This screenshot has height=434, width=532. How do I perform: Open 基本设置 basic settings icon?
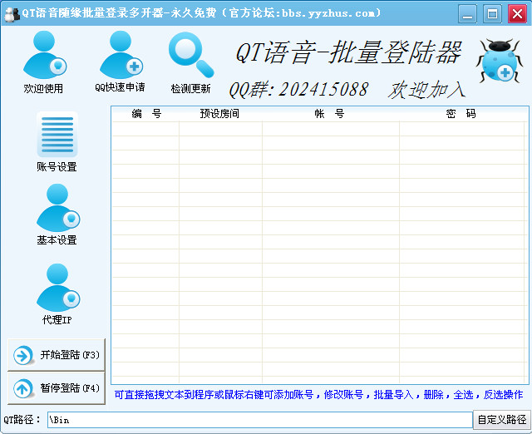point(57,209)
